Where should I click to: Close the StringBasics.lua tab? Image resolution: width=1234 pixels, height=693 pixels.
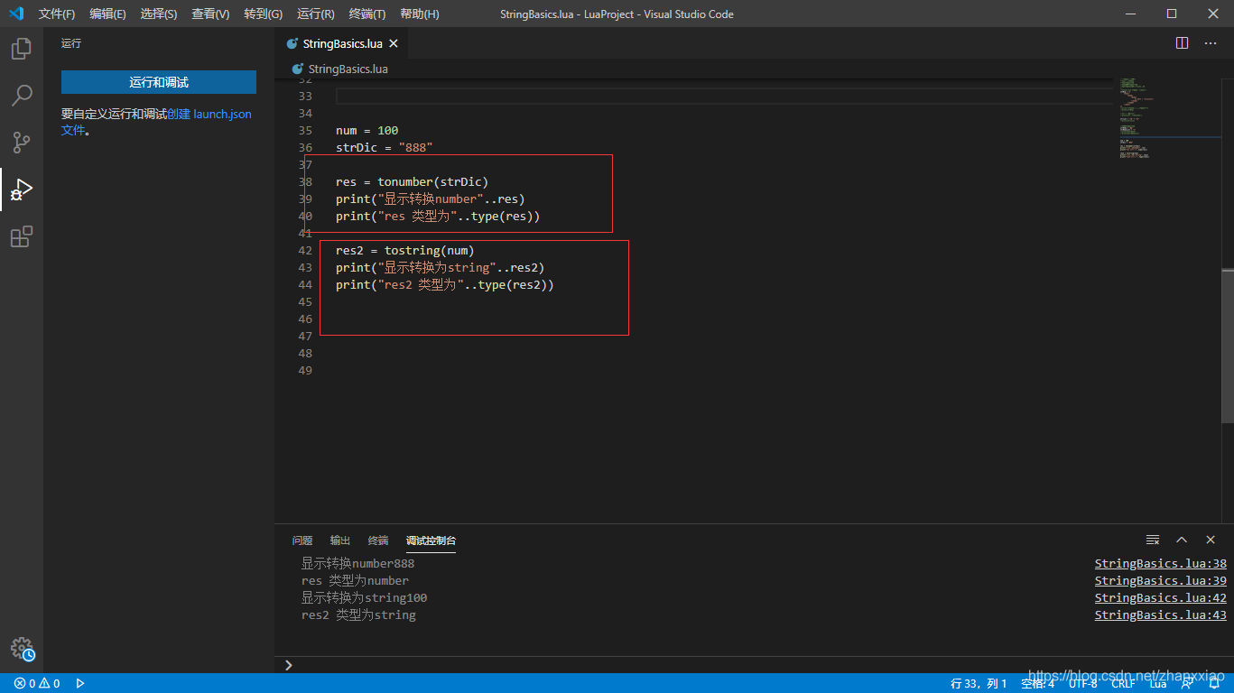point(394,43)
